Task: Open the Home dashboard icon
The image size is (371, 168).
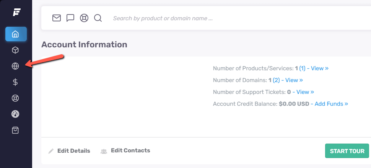Action: (16, 34)
